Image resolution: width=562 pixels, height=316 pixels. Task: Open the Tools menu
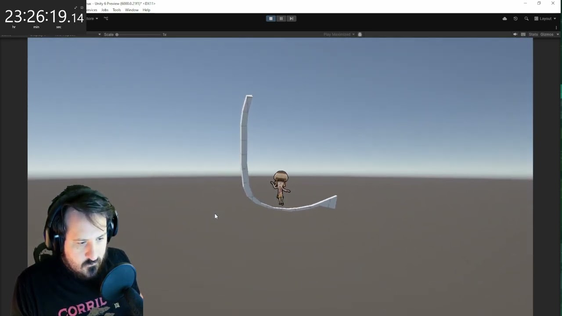coord(116,10)
